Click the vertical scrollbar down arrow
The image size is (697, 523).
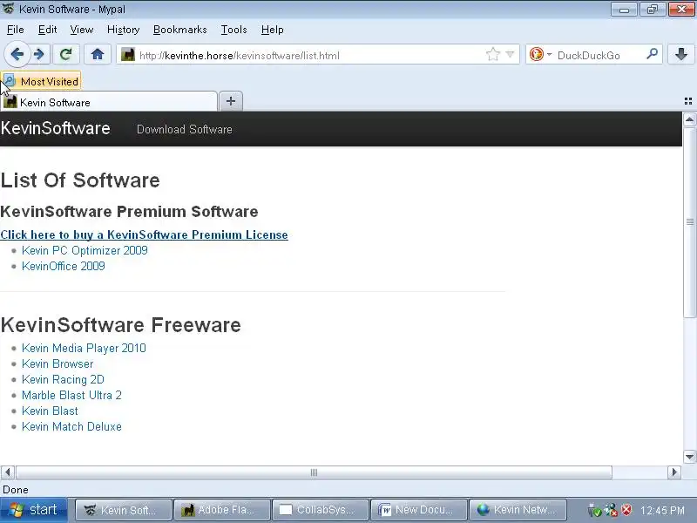click(x=689, y=456)
